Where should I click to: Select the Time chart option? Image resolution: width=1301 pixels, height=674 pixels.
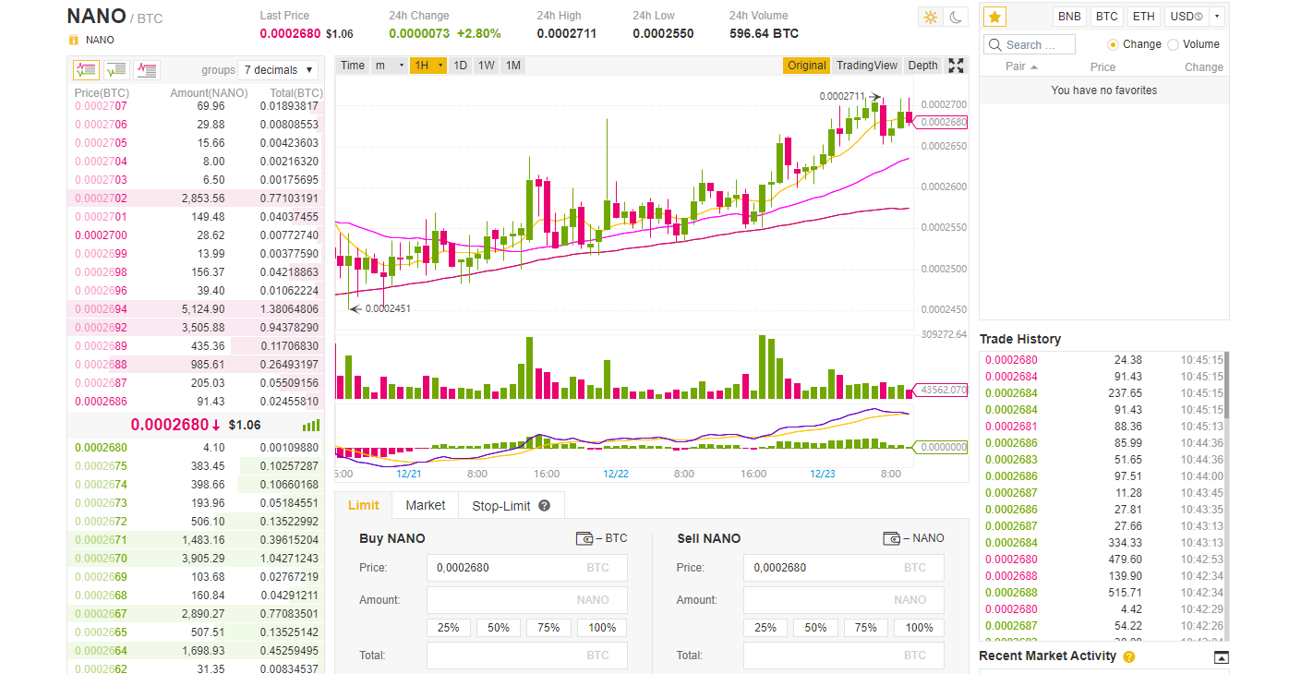point(353,66)
